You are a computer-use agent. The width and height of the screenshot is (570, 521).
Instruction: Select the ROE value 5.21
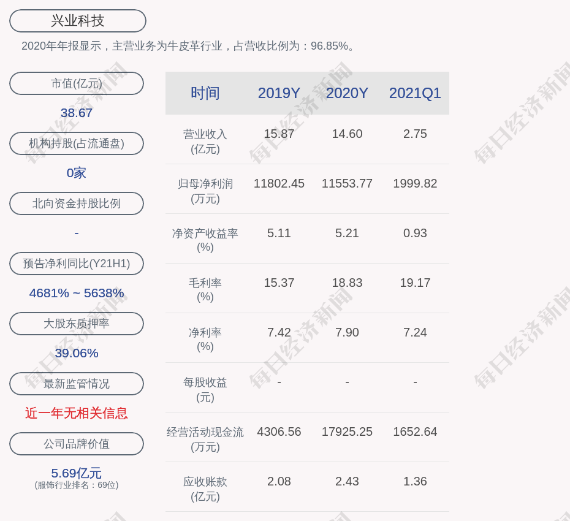[x=347, y=233]
